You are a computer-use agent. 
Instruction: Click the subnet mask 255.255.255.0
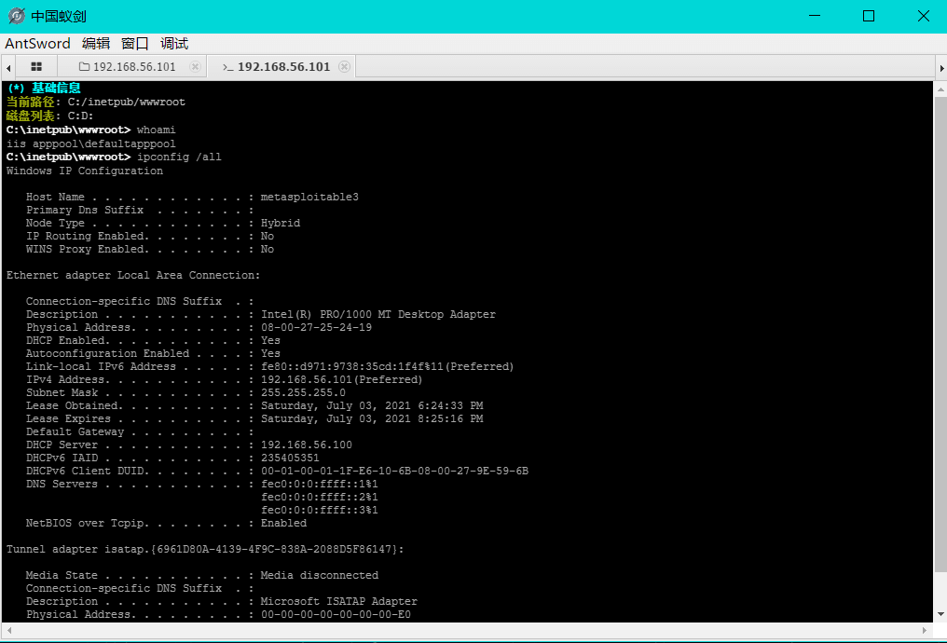[x=303, y=392]
